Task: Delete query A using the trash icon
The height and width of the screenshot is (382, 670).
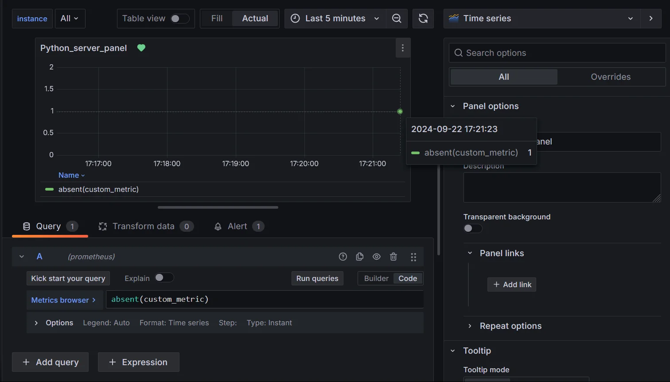Action: tap(393, 257)
